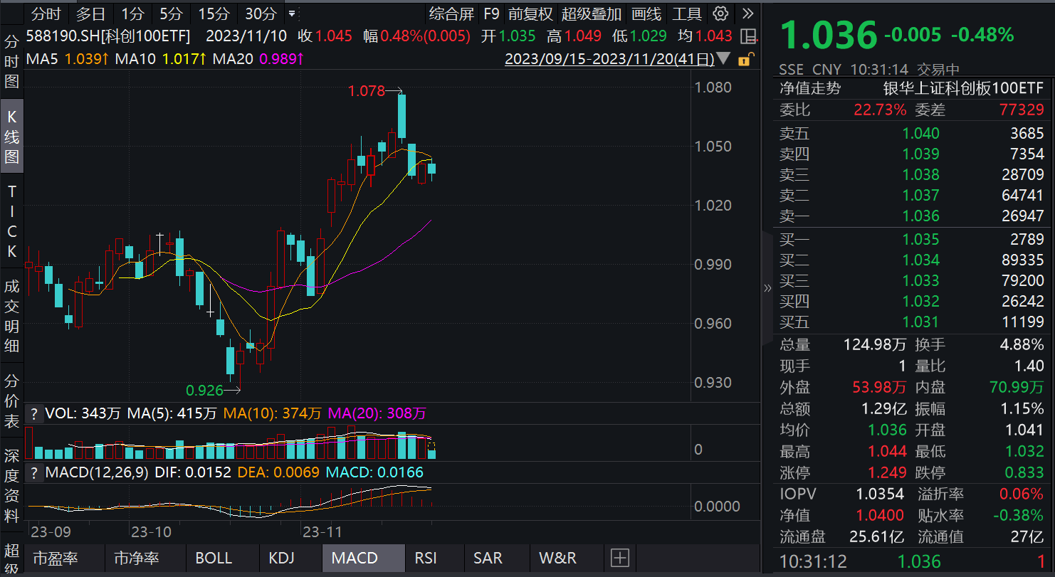Expand hidden toolbar items via double-chevron icon
Image resolution: width=1055 pixels, height=577 pixels.
747,14
